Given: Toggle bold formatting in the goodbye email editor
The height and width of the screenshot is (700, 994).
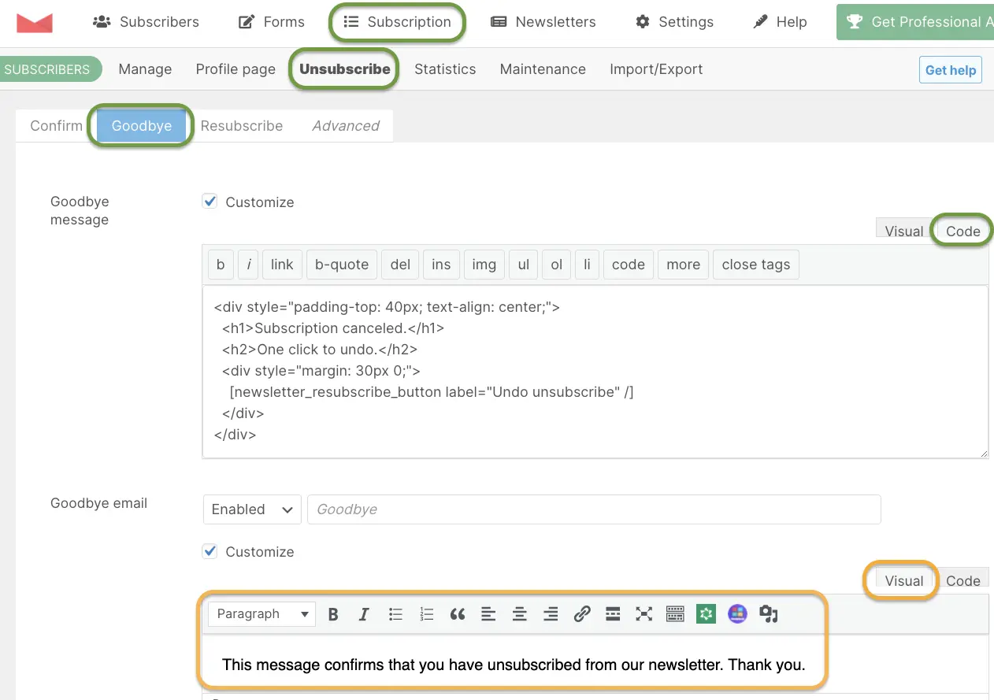Looking at the screenshot, I should (x=333, y=613).
